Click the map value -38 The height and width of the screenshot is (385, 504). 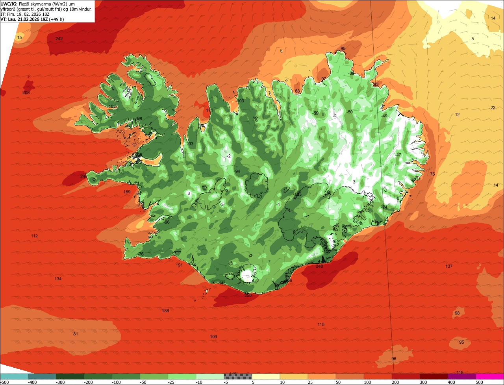click(351, 73)
